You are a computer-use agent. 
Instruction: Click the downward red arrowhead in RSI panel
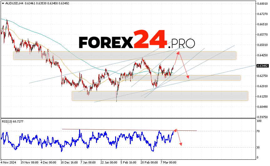(181, 144)
